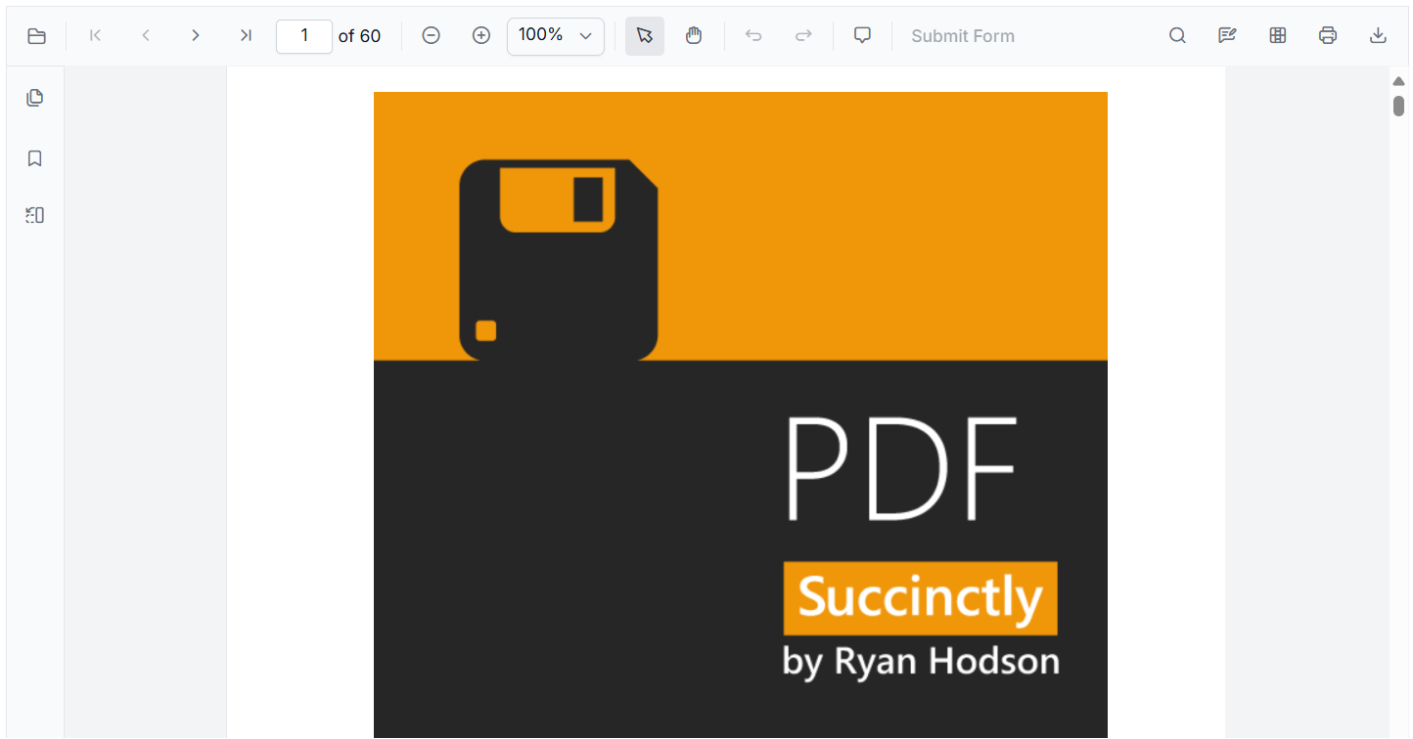1413x739 pixels.
Task: Open the annotation edit toolbar
Action: 1227,36
